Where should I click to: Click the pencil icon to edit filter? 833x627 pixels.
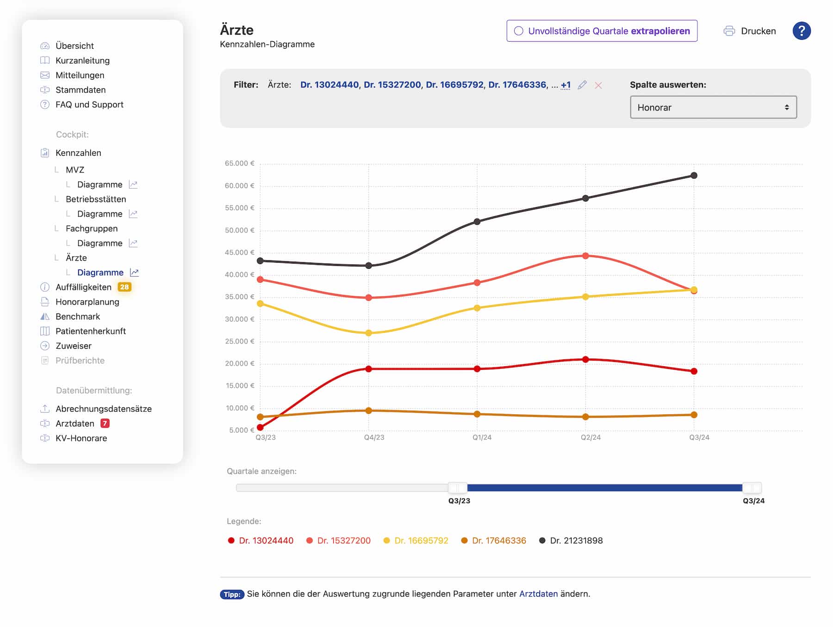pos(582,85)
